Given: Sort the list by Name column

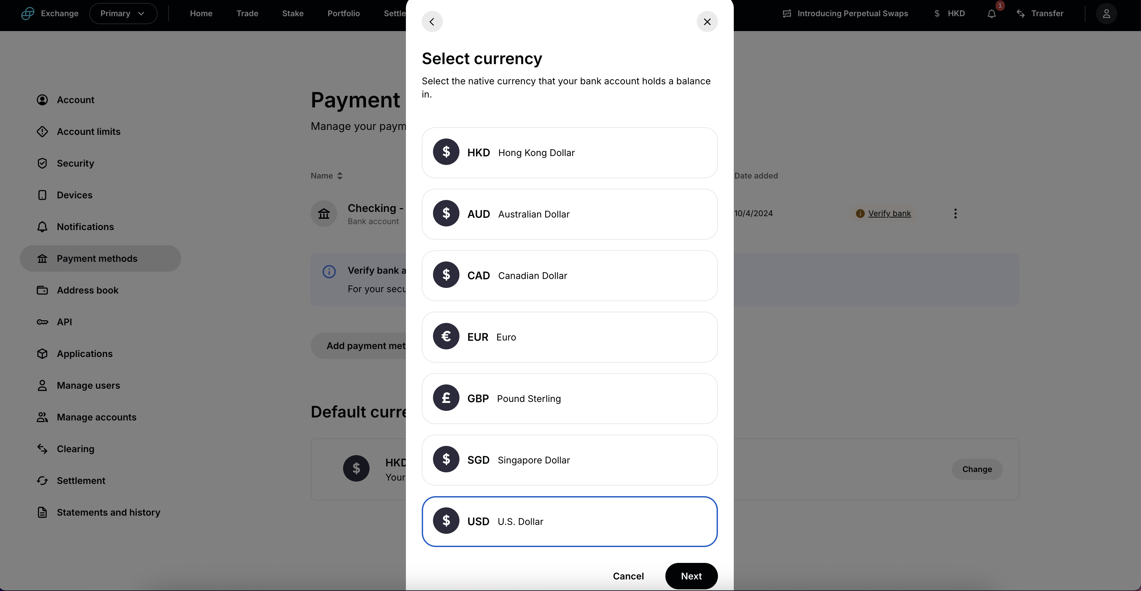Looking at the screenshot, I should [x=327, y=176].
